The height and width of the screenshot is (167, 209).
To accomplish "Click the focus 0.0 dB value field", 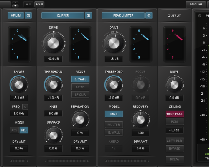I will pos(140,98).
